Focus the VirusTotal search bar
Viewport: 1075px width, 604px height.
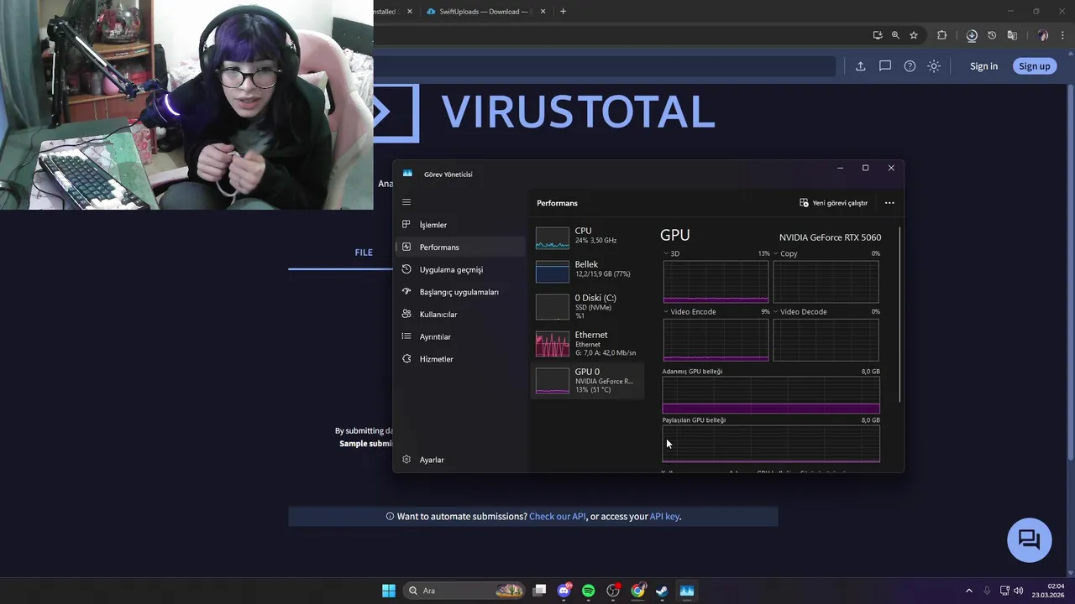click(x=605, y=66)
